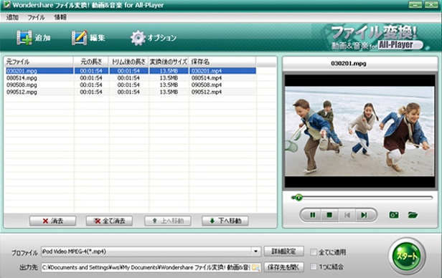Open 詳細設定 advanced settings
Screen dimensions: 442x278
(284, 251)
